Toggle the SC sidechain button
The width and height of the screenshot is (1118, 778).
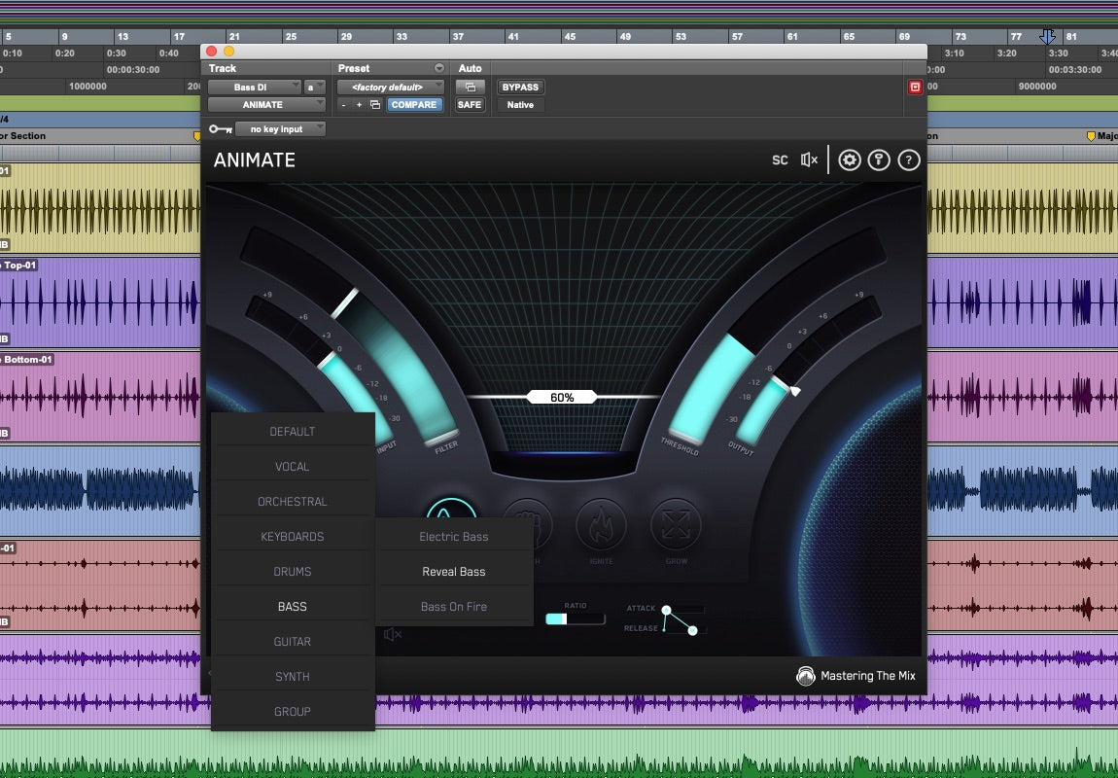(780, 159)
